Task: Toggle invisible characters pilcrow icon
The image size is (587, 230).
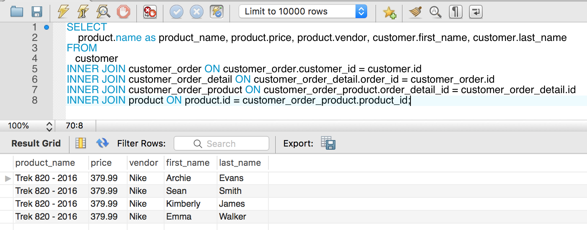Action: coord(455,12)
